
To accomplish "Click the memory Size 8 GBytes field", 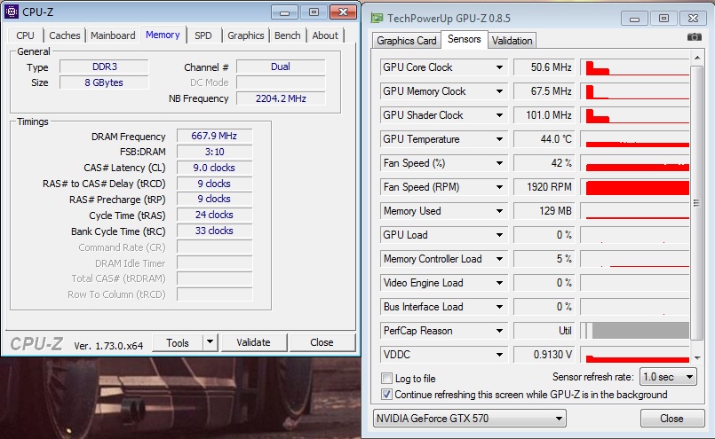I will [104, 82].
